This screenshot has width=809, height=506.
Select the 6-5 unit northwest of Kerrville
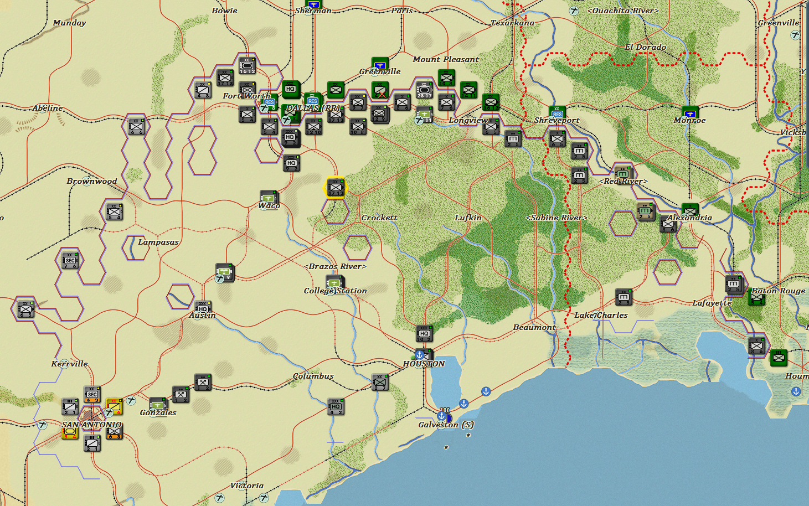[25, 309]
